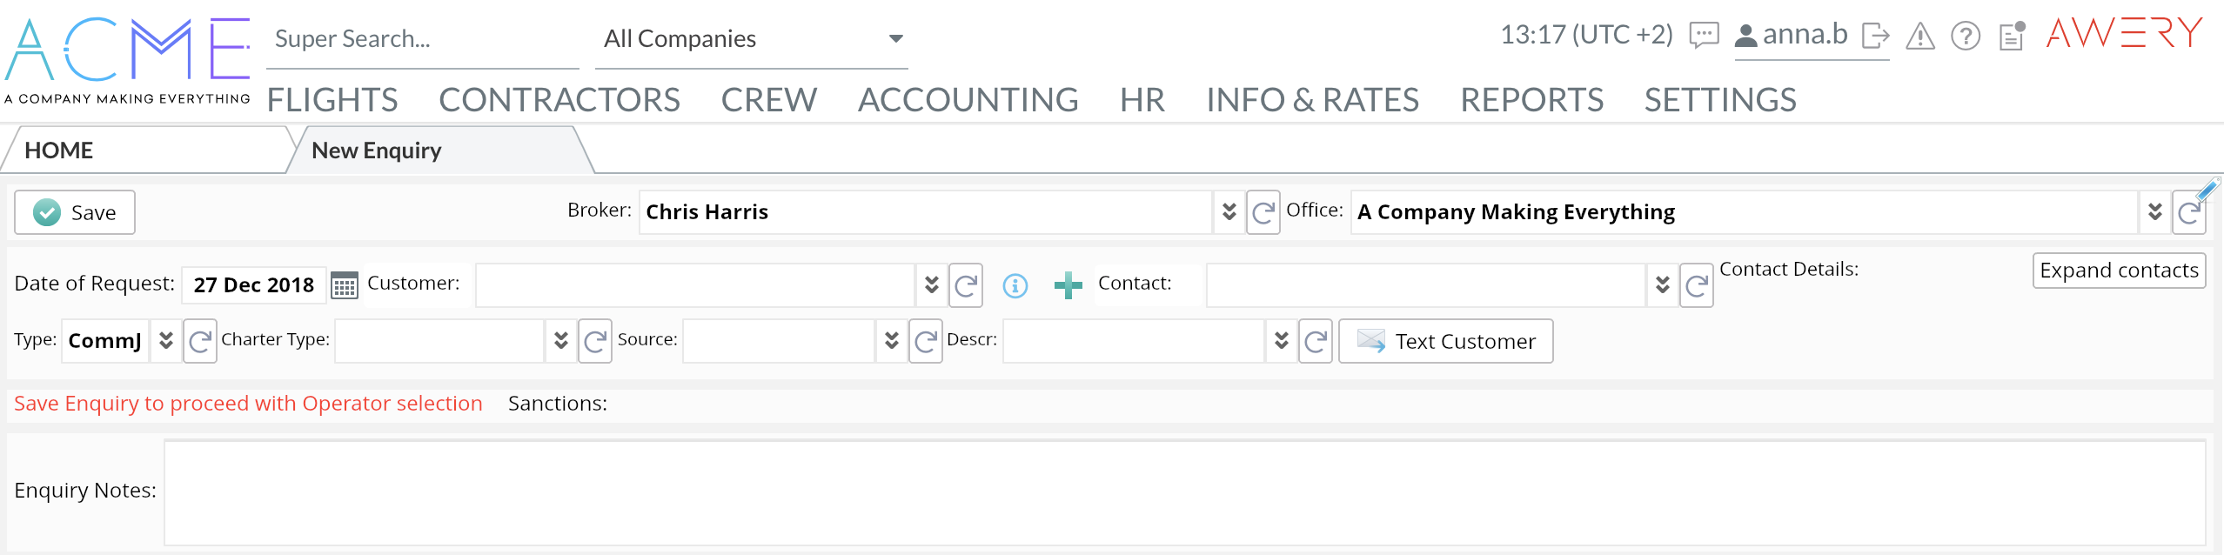
Task: Click the logout icon beside anna.b
Action: point(1875,36)
